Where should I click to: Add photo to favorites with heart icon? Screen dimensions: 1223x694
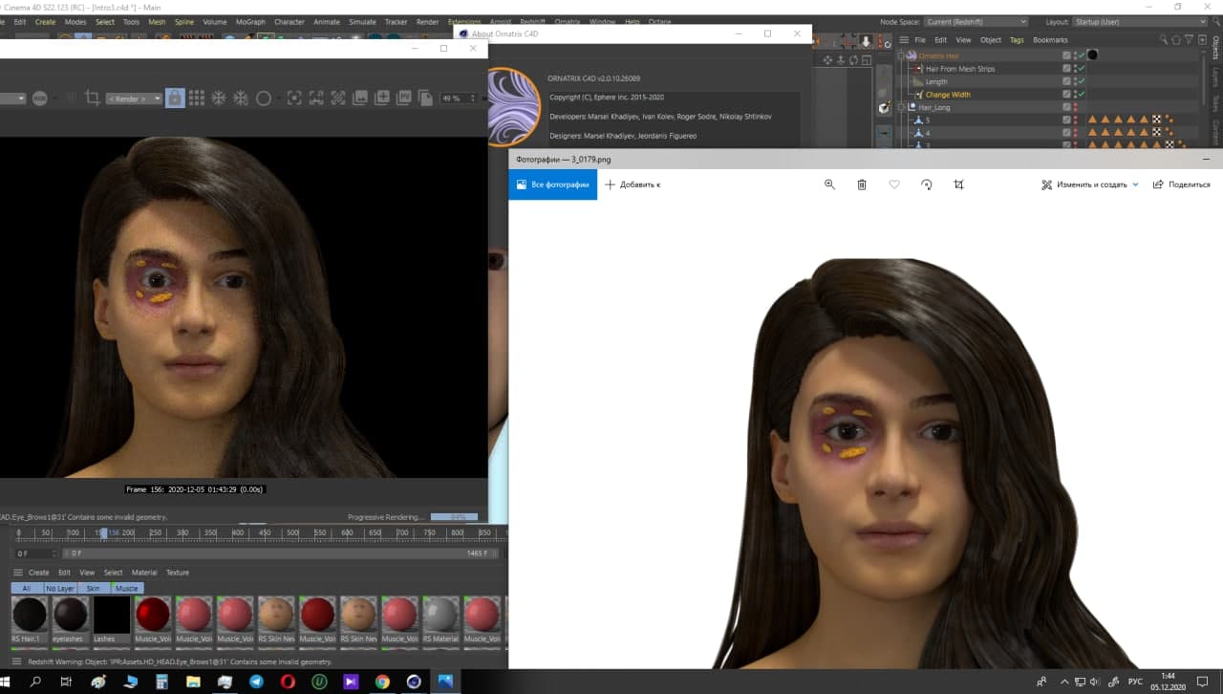click(894, 184)
